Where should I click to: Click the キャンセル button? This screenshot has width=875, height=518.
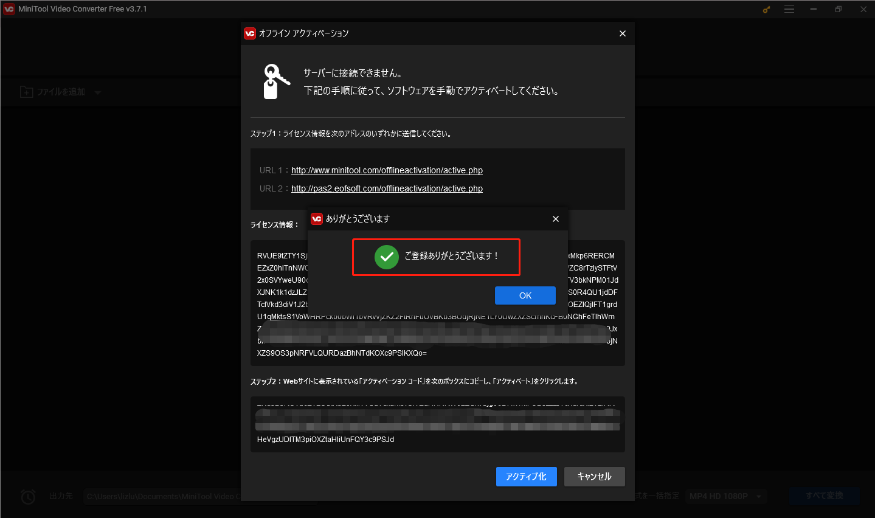[x=595, y=477]
